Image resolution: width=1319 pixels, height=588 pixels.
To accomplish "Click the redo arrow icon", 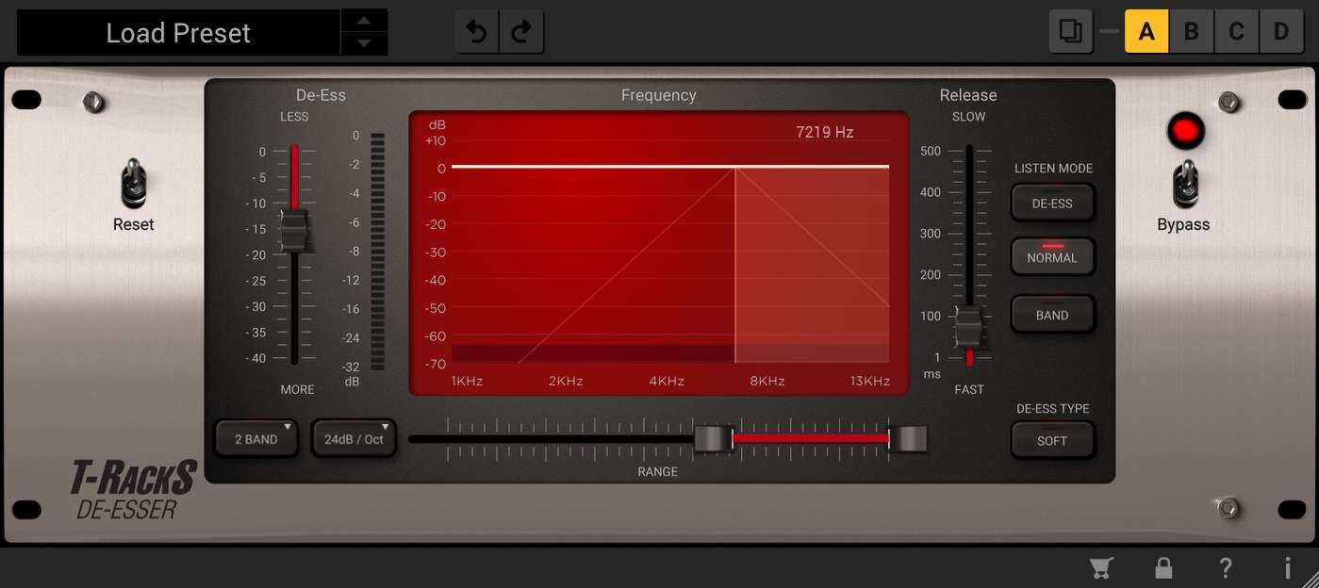I will (521, 33).
